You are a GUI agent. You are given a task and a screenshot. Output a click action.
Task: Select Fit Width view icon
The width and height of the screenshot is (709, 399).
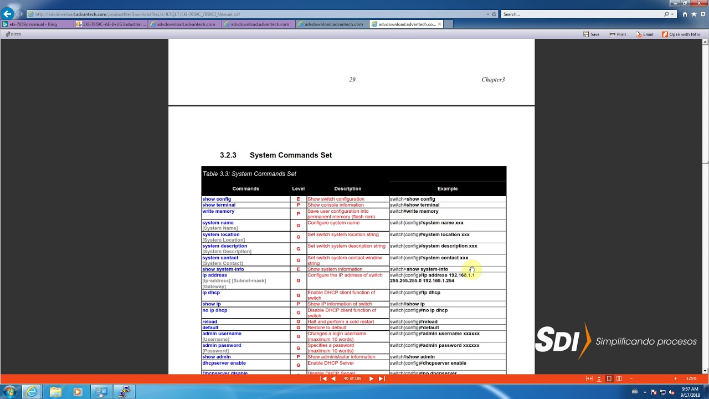pos(589,378)
